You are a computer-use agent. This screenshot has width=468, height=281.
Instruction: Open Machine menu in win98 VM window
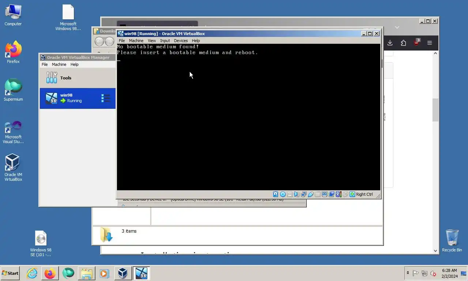pos(136,41)
